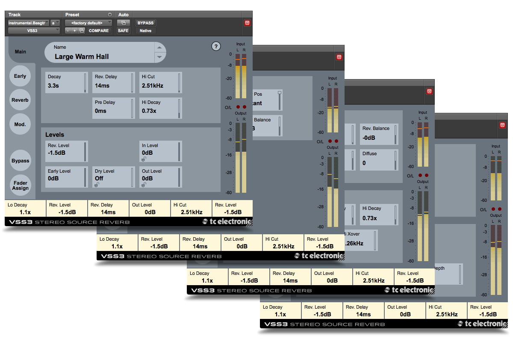Click Out Level 0dB fader slot, front window
Viewport: 513px width, 342px height.
(150, 209)
